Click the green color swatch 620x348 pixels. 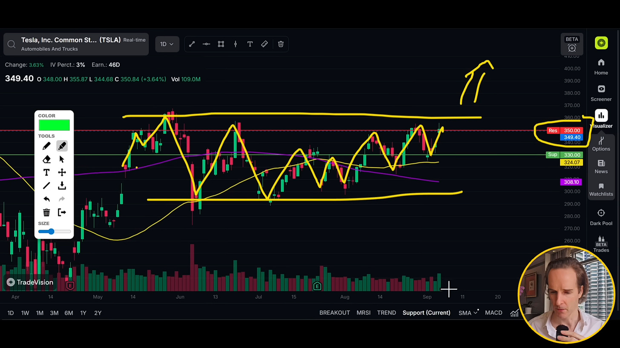point(54,125)
